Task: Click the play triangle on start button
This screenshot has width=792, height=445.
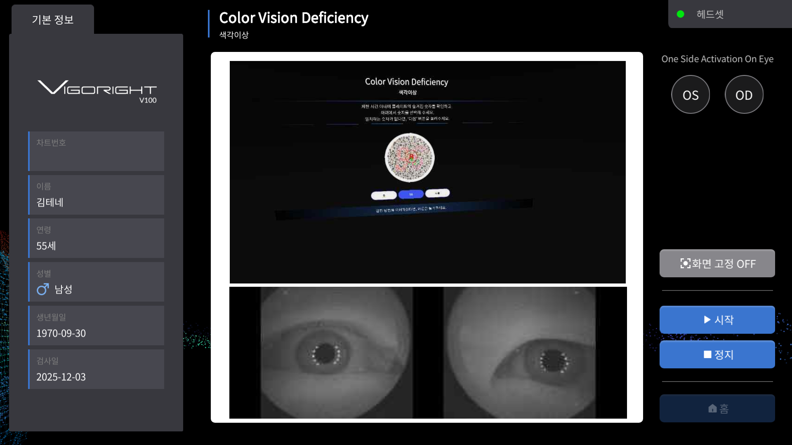Action: [x=707, y=320]
